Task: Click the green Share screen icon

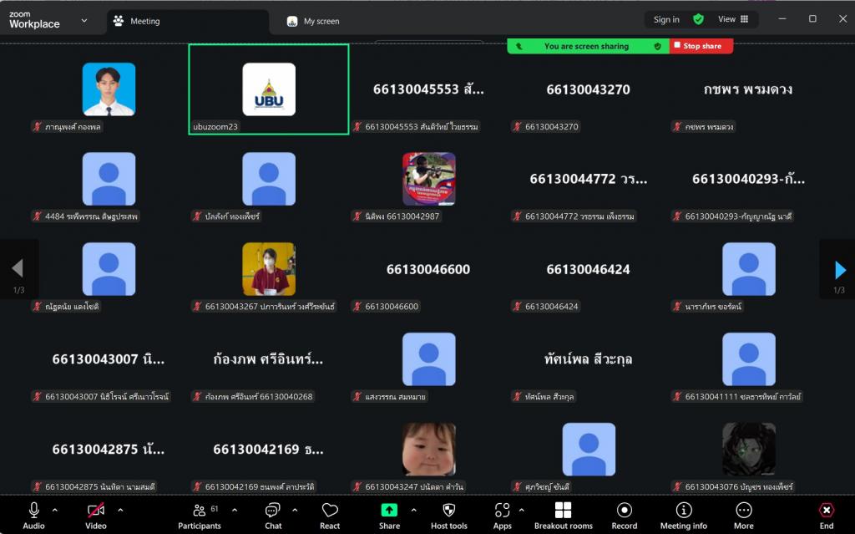Action: pyautogui.click(x=389, y=510)
